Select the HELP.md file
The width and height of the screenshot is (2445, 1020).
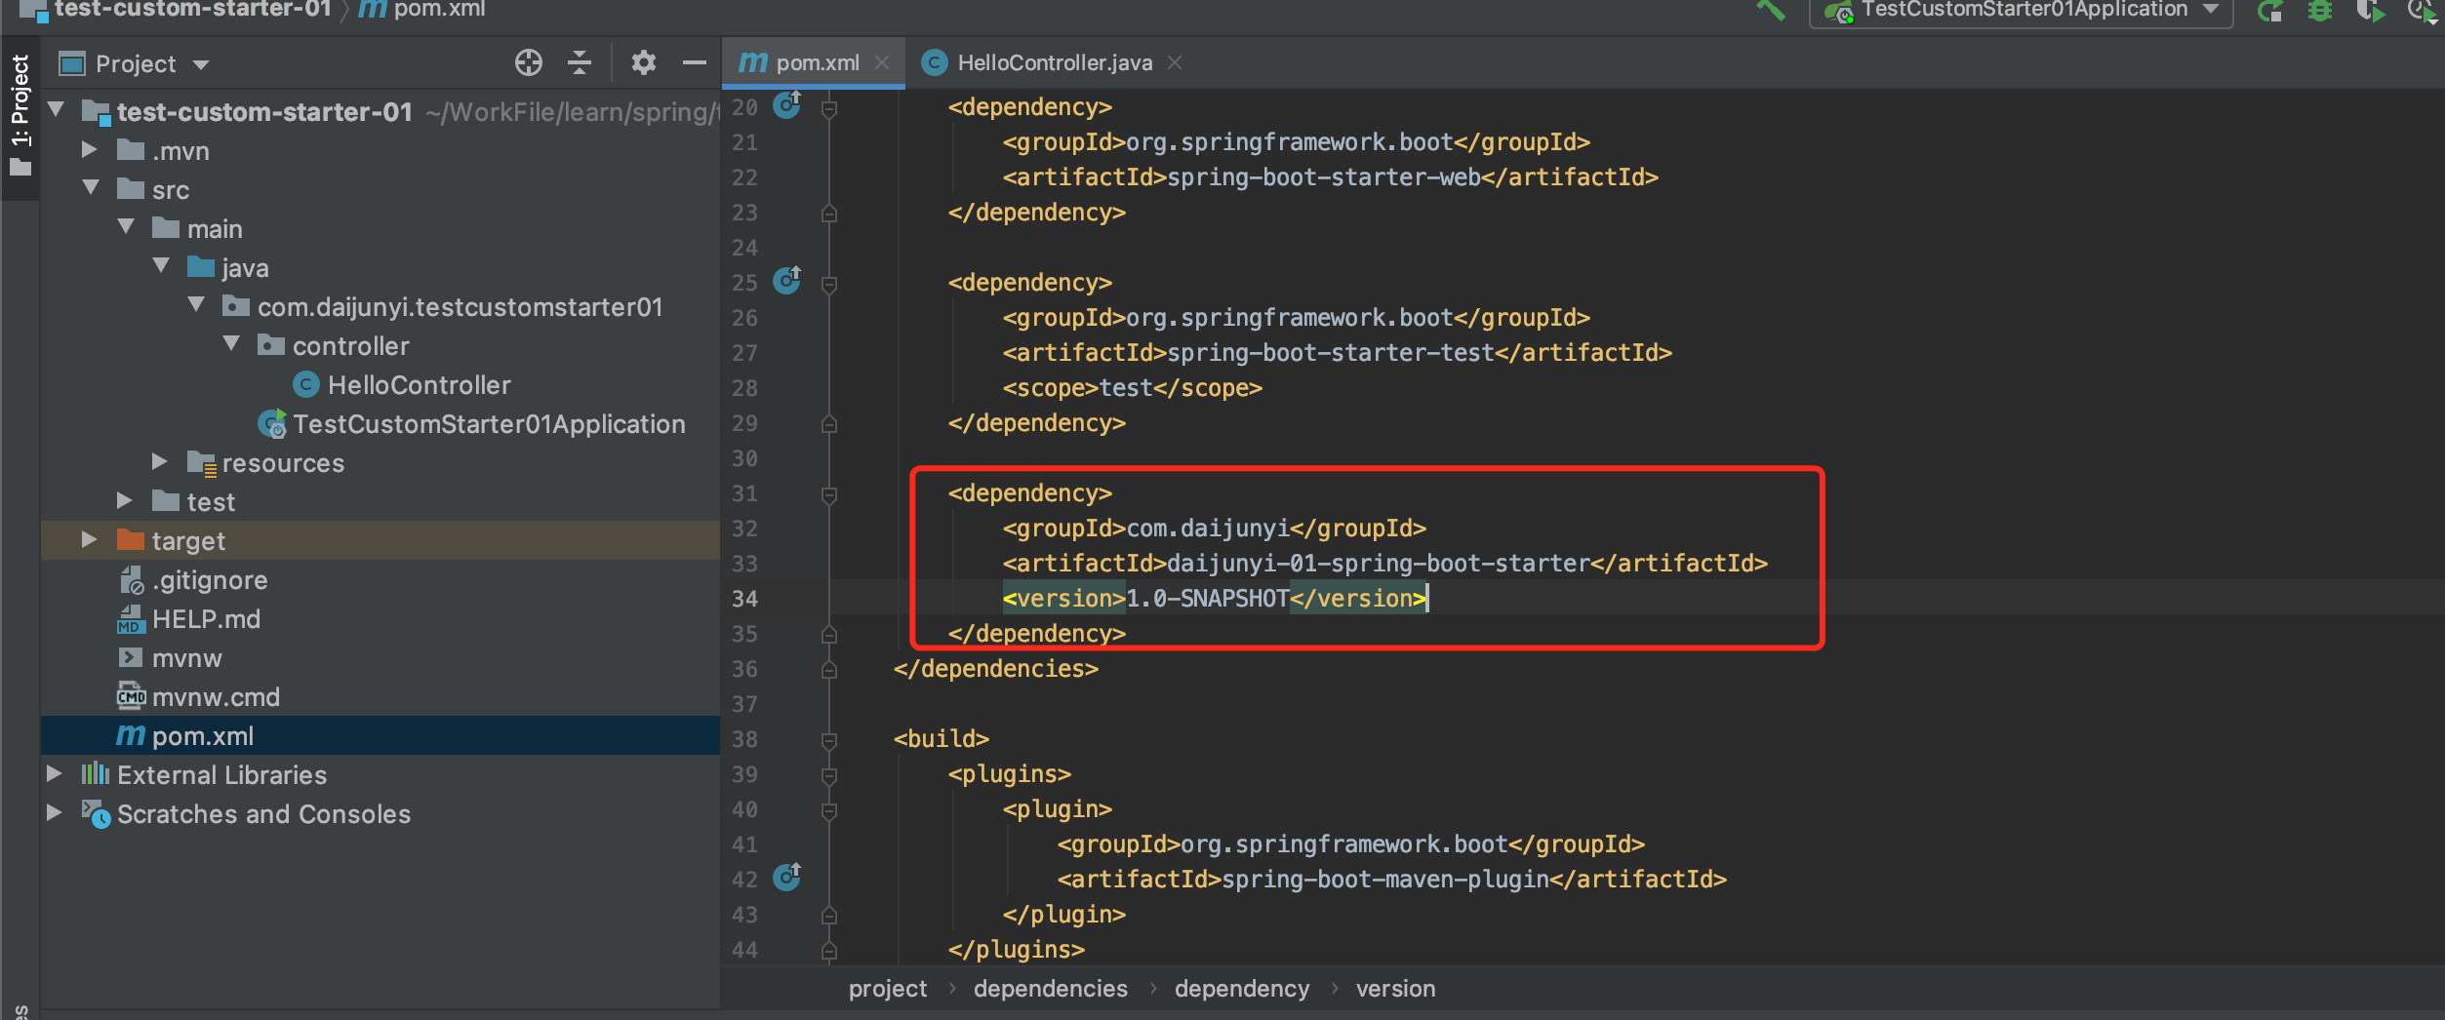click(206, 619)
